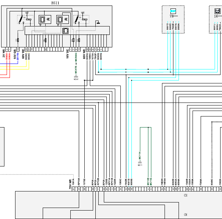The height and width of the screenshot is (219, 222).
Task: Click the CM label in lower module
Action: click(186, 215)
